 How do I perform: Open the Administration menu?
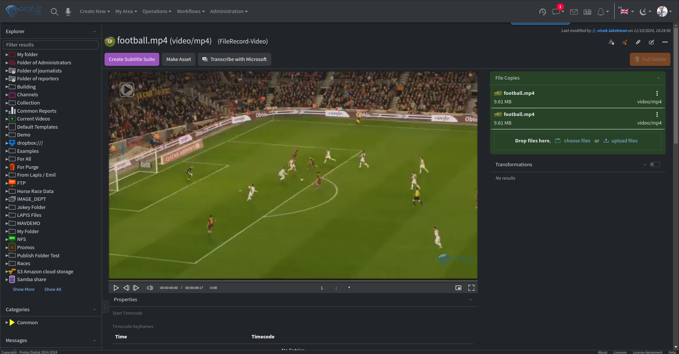point(229,12)
